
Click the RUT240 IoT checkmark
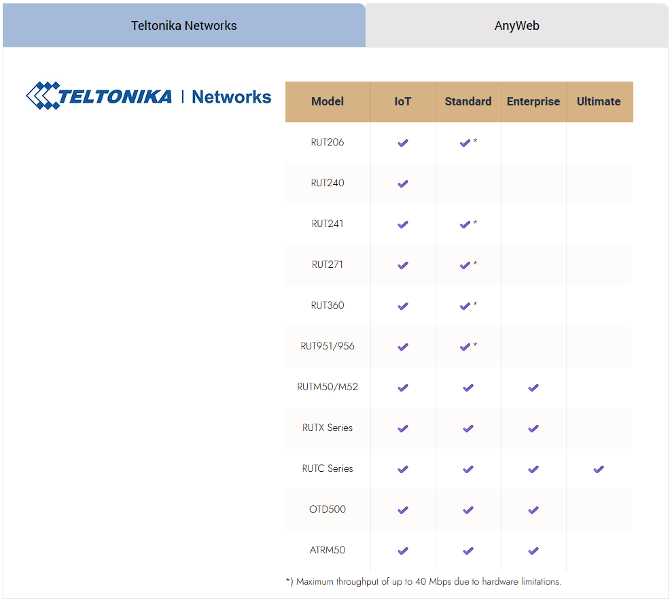403,184
